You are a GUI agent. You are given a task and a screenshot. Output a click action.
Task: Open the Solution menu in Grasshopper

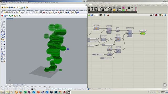point(105,3)
